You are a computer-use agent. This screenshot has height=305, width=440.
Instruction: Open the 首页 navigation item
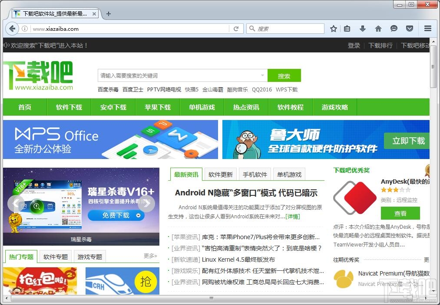tap(25, 107)
